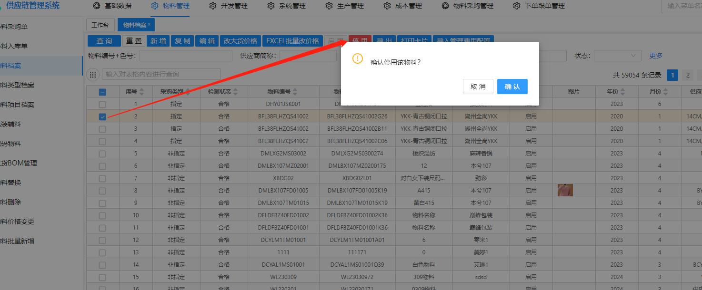Click the icon next to 基础数据

pyautogui.click(x=97, y=6)
